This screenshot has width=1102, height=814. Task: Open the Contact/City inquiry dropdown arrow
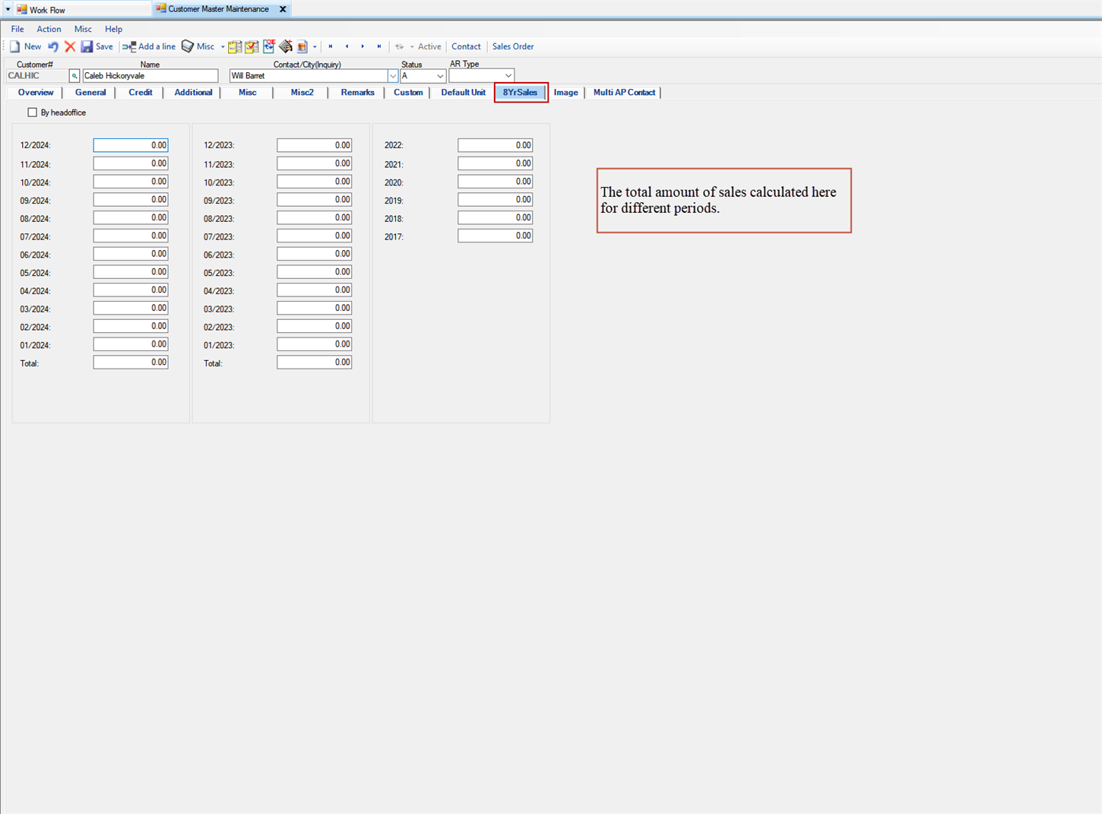click(392, 75)
